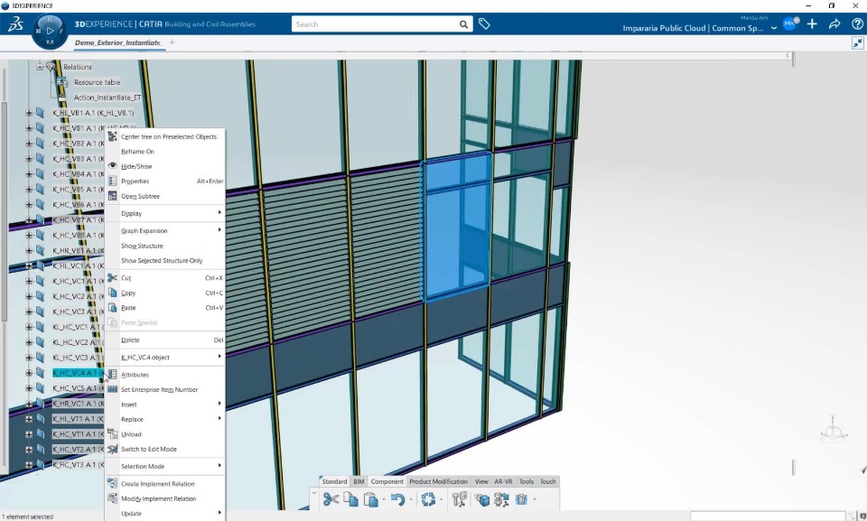
Task: Select Center tree on Preselected Objects
Action: (x=164, y=136)
